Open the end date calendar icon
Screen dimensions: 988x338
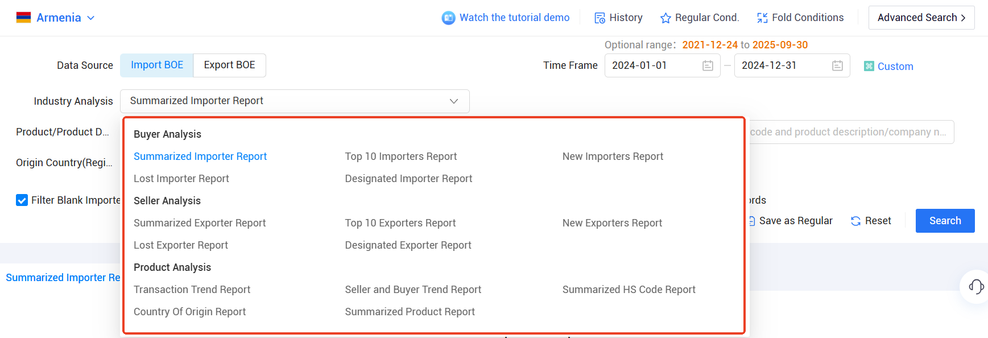pyautogui.click(x=837, y=66)
